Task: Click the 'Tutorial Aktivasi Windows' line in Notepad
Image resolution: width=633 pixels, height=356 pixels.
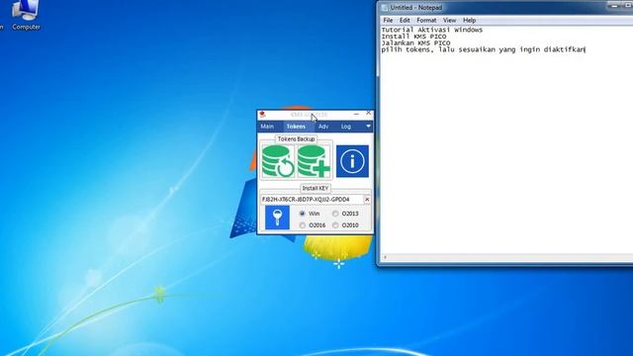Action: pos(432,30)
